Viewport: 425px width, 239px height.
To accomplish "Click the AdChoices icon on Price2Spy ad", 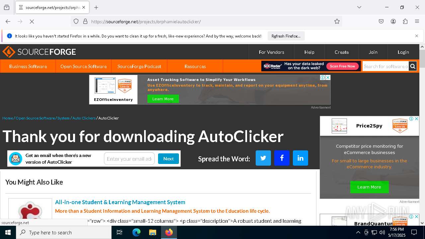I will pos(411,119).
